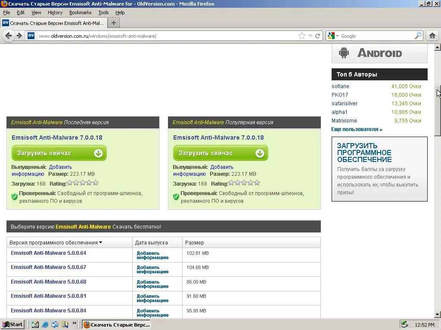
Task: Rate five stars in Последняя версия box
Action: click(x=96, y=183)
